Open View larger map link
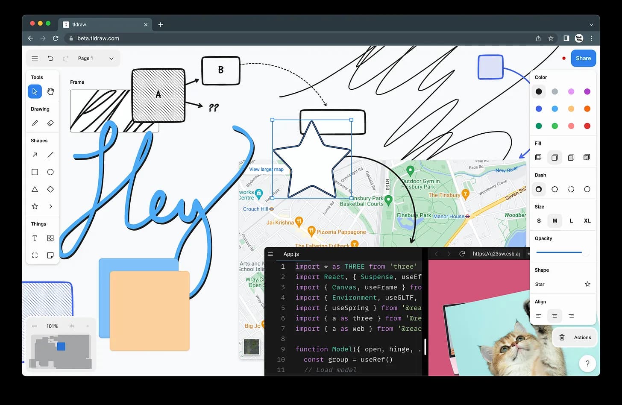Viewport: 622px width, 405px height. point(266,169)
